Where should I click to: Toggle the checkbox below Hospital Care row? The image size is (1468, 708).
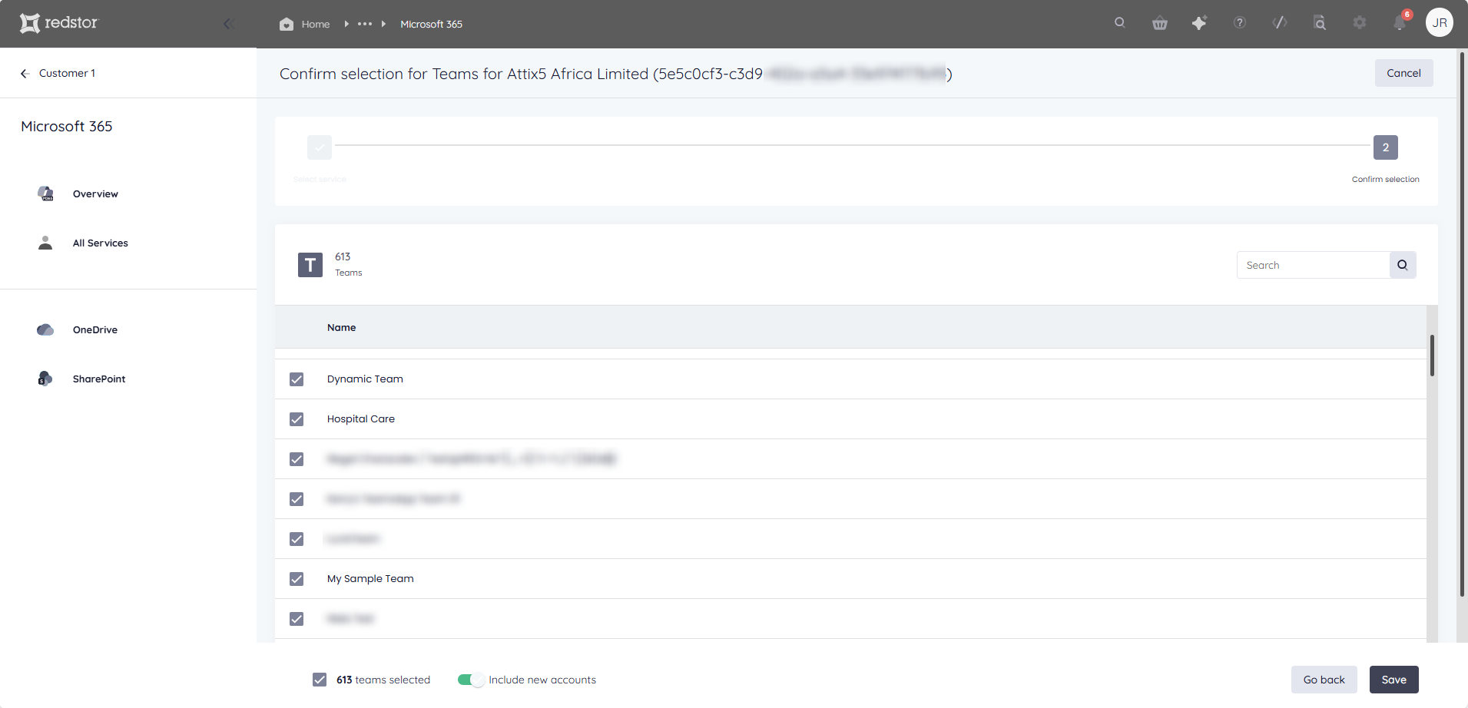click(x=297, y=459)
